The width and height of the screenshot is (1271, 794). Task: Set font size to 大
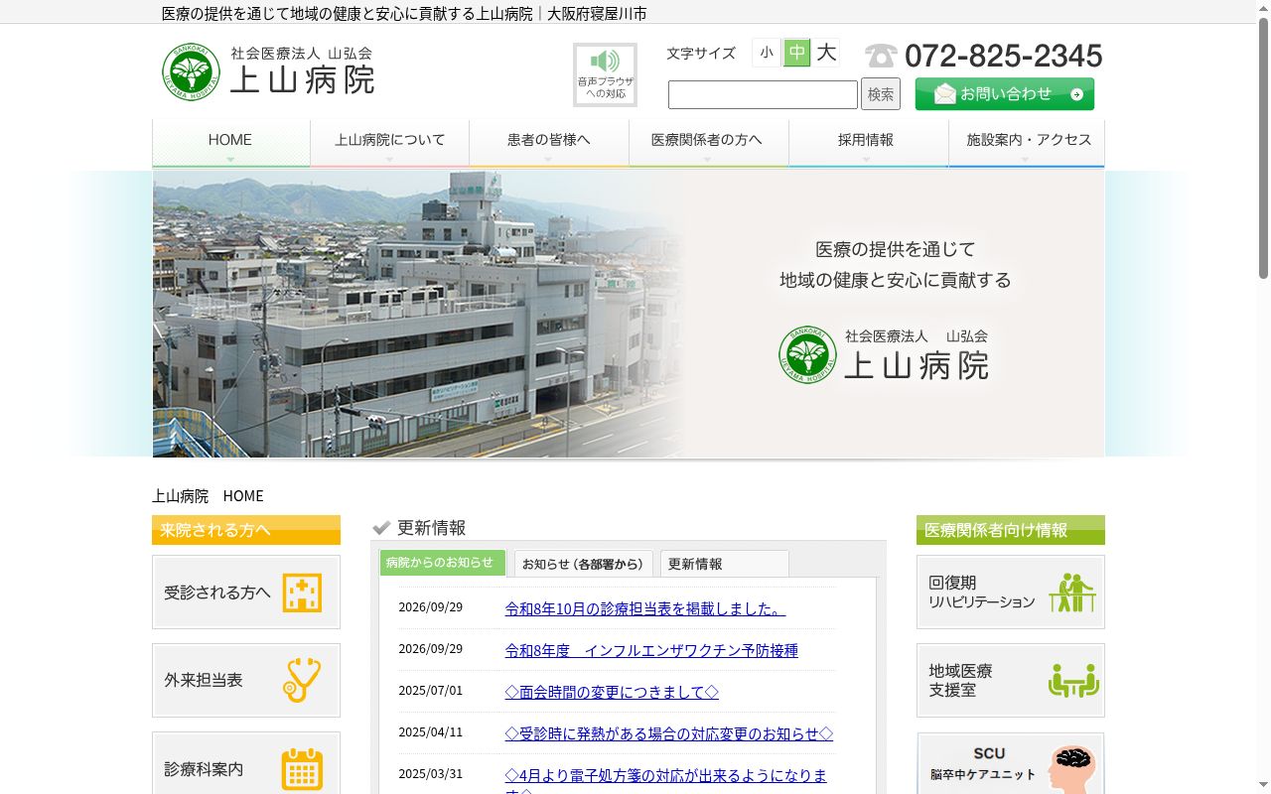826,53
